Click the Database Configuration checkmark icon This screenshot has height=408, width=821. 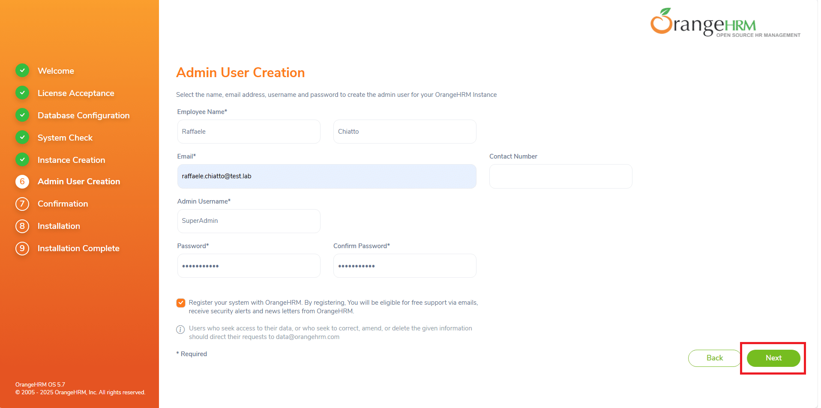click(x=22, y=115)
